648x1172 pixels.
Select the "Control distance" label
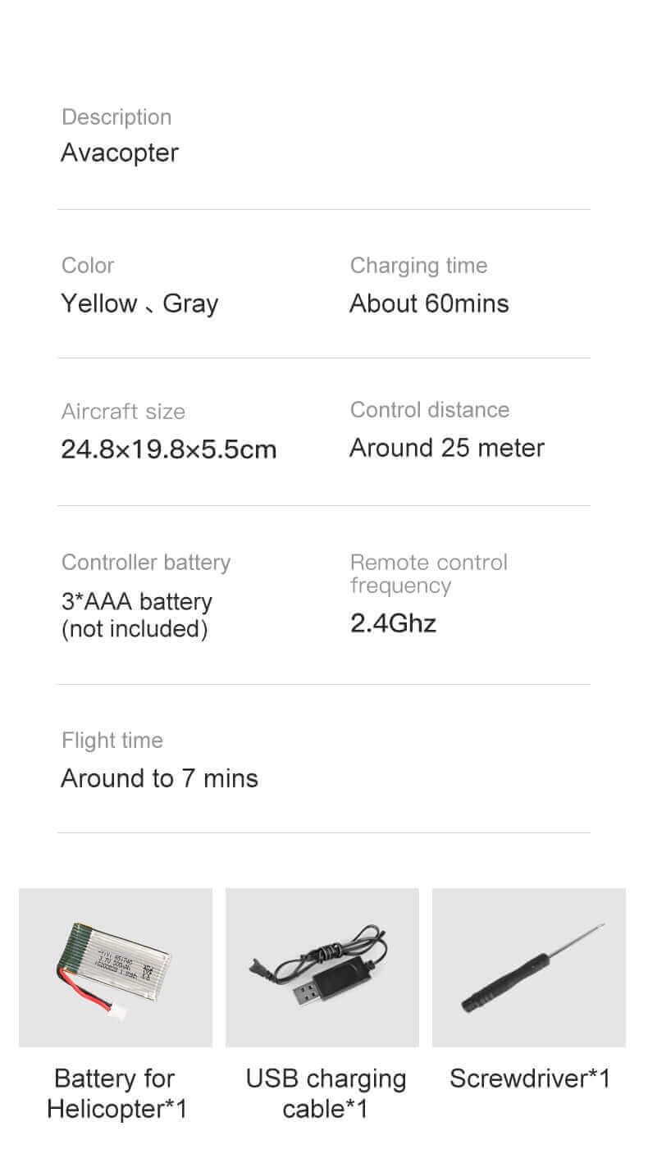click(x=430, y=410)
